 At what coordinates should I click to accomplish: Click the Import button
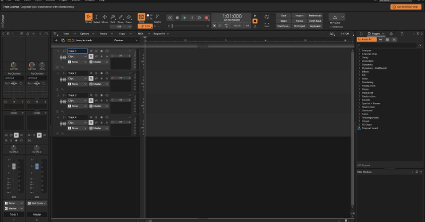pyautogui.click(x=299, y=16)
